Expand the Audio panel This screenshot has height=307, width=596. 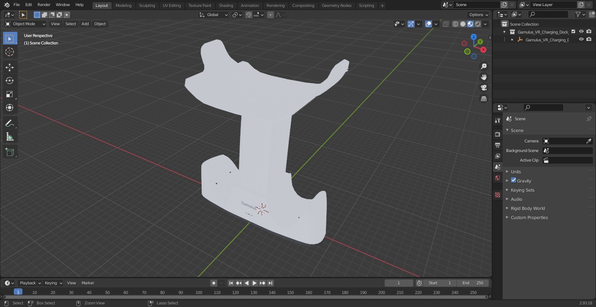point(516,199)
